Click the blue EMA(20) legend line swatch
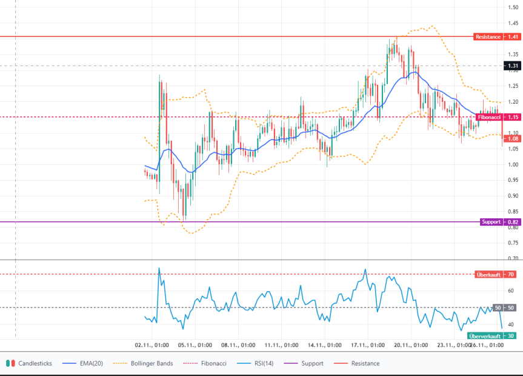This screenshot has height=376, width=523. [70, 363]
